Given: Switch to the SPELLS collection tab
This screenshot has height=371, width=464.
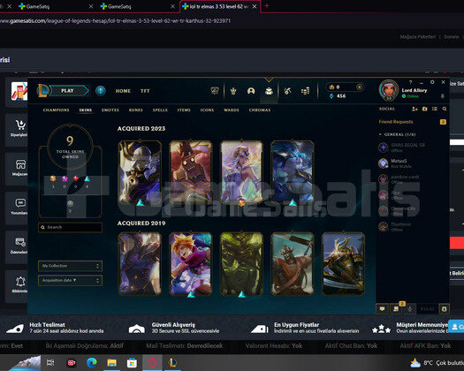Looking at the screenshot, I should [x=160, y=110].
